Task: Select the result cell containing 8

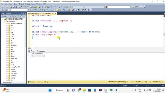Action: [x=38, y=56]
